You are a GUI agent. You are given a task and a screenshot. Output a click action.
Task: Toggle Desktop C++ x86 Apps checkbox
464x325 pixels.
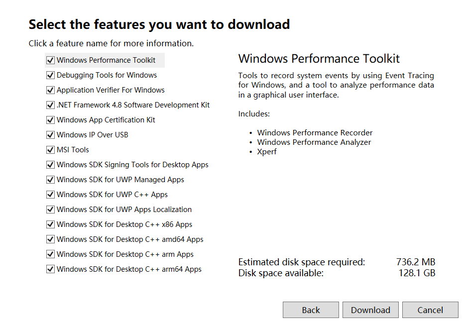50,225
